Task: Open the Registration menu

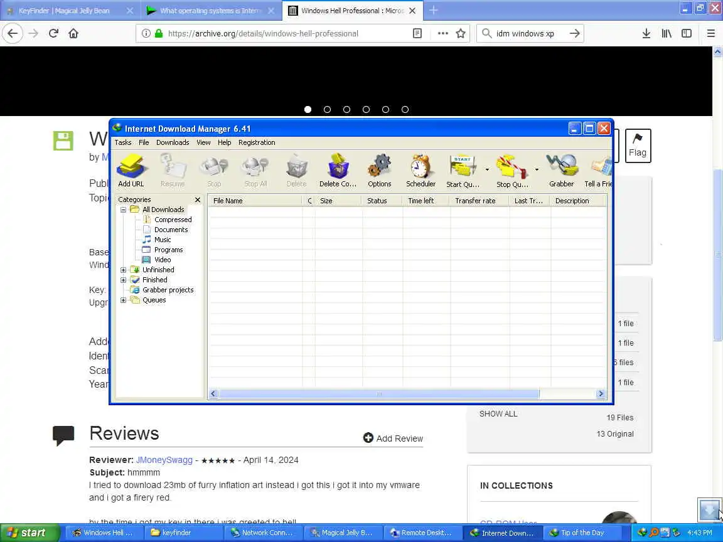Action: (257, 142)
